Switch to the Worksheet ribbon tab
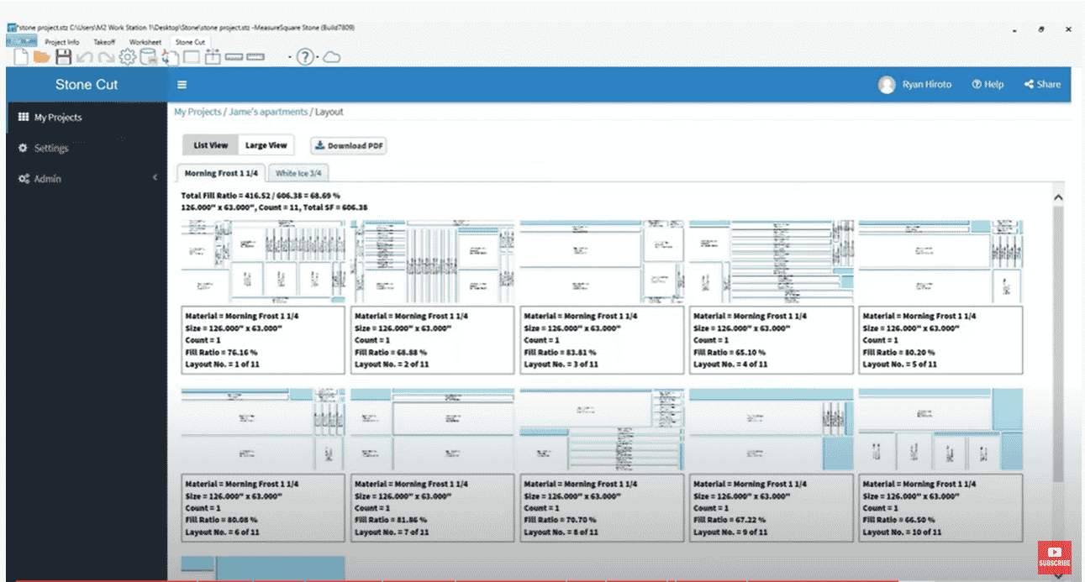 145,41
